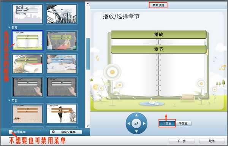
Task: Click the gear icon of 自定义菜单
Action: [x=53, y=132]
